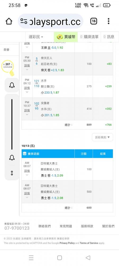Open the browser three-dot menu

(x=108, y=21)
